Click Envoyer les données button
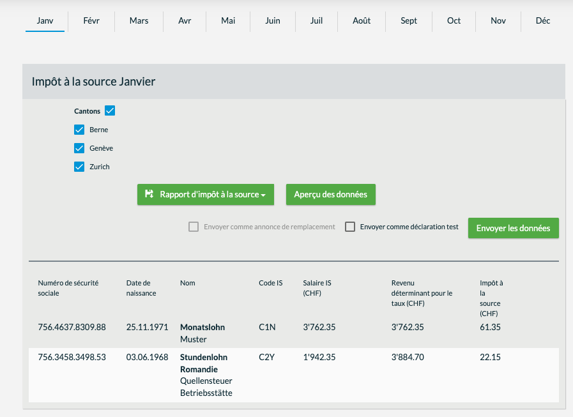 click(x=514, y=228)
